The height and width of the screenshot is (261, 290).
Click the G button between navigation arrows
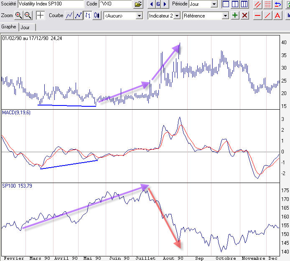(158, 4)
